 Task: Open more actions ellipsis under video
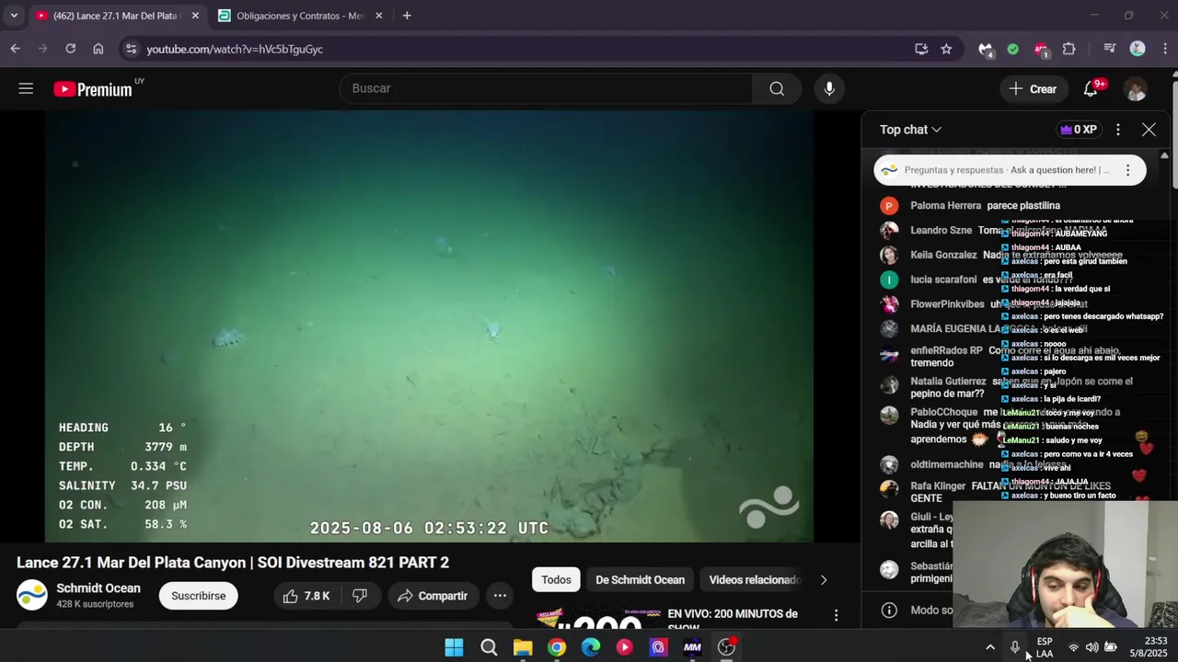(x=500, y=596)
